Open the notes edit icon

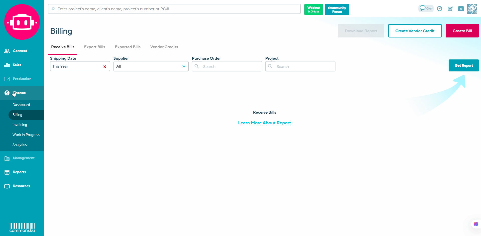pyautogui.click(x=450, y=9)
